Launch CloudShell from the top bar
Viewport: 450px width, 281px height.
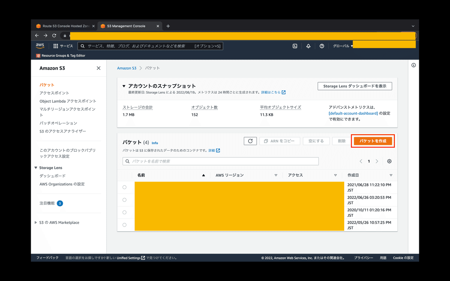tap(295, 46)
